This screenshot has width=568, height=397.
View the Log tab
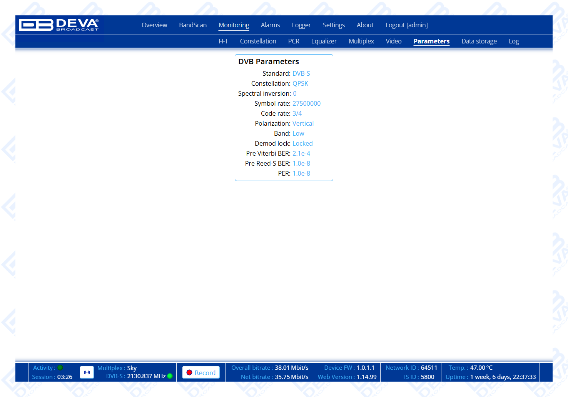click(x=514, y=41)
